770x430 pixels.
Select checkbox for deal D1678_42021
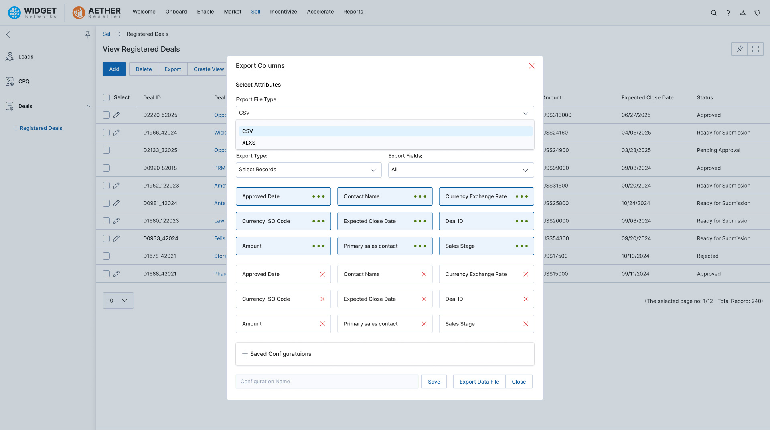click(106, 256)
